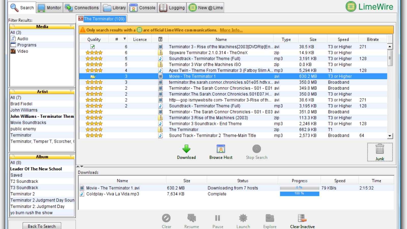This screenshot has height=229, width=407.
Task: Select Terminator 3 Soundtrack - End Theme result
Action: pyautogui.click(x=233, y=124)
